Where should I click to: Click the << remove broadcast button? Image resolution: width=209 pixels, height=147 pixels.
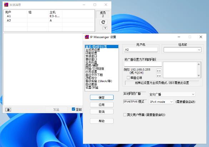(x=159, y=76)
